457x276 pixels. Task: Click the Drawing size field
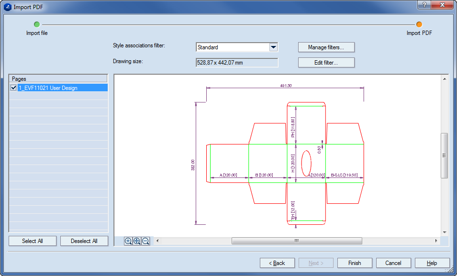[237, 63]
